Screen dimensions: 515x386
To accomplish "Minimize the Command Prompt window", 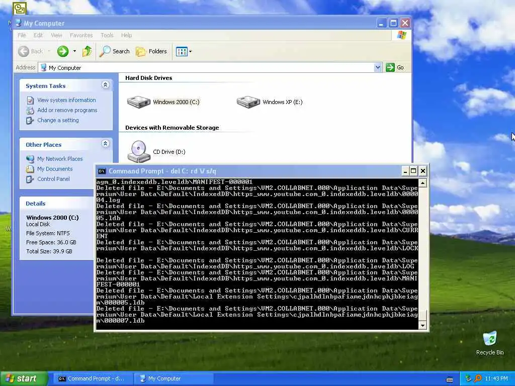I will tap(405, 171).
